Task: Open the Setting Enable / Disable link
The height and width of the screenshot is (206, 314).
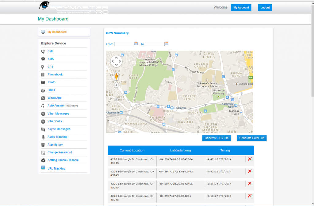Action: (x=63, y=160)
